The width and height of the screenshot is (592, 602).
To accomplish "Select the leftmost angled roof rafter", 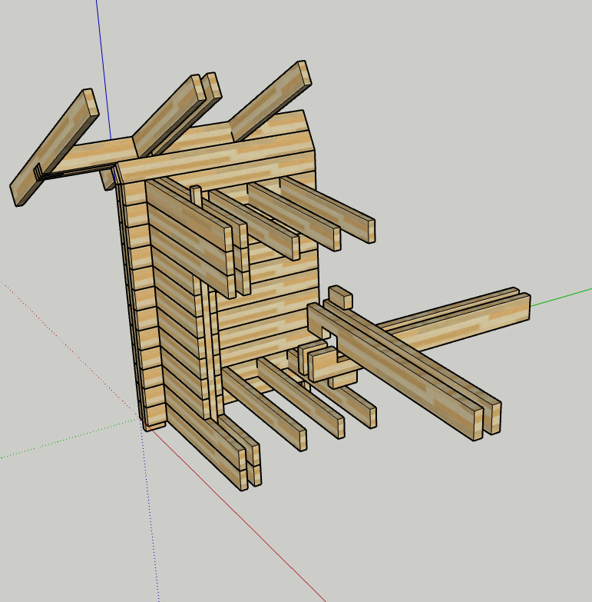I will point(54,148).
